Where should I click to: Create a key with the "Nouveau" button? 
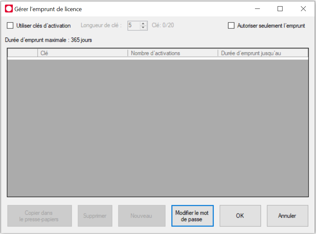pos(141,216)
